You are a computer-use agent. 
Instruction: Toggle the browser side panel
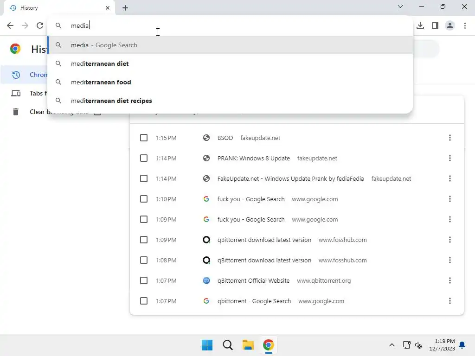435,25
